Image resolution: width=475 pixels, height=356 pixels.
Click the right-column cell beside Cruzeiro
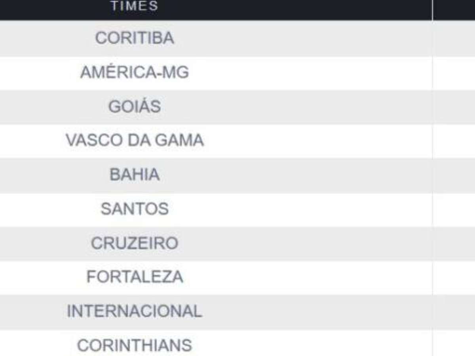pyautogui.click(x=454, y=243)
